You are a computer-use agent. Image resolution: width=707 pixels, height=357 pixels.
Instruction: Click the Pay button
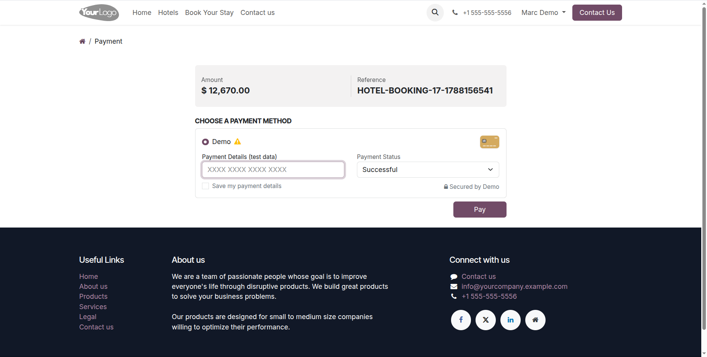pos(480,210)
